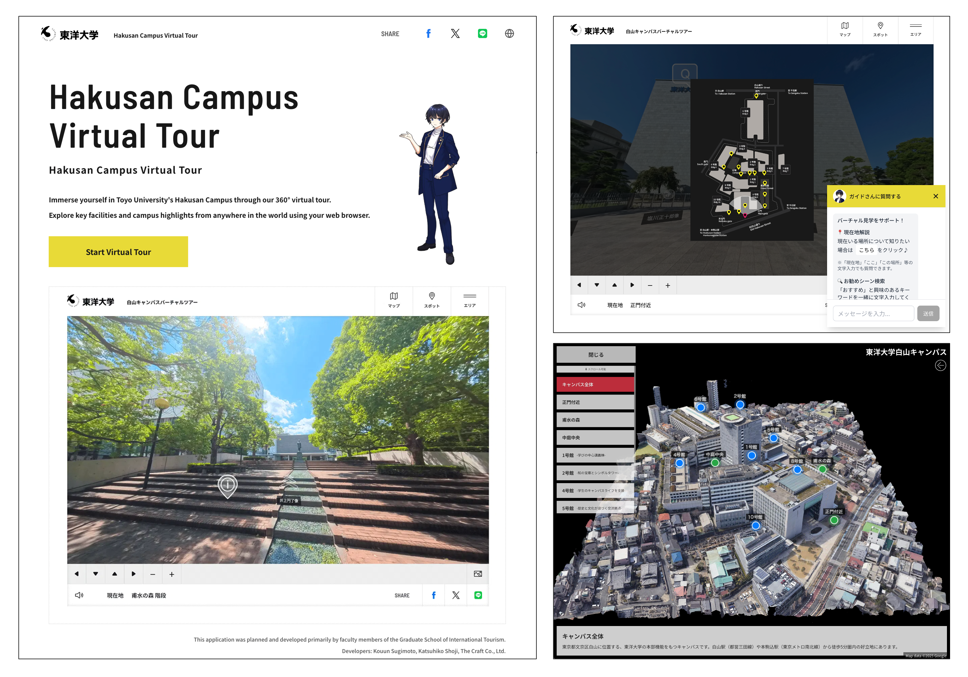Viewport: 968px width, 677px height.
Task: Click the X share icon in the header
Action: point(455,34)
